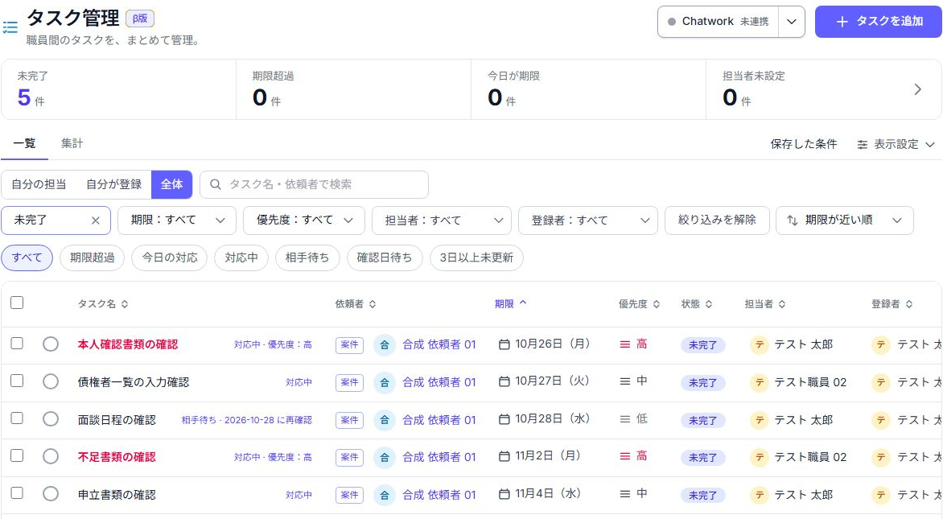
Task: Click the タスクを追加 button
Action: click(878, 22)
